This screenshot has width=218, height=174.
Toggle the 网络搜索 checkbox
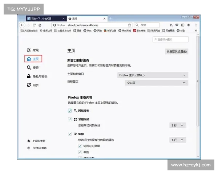click(x=70, y=111)
